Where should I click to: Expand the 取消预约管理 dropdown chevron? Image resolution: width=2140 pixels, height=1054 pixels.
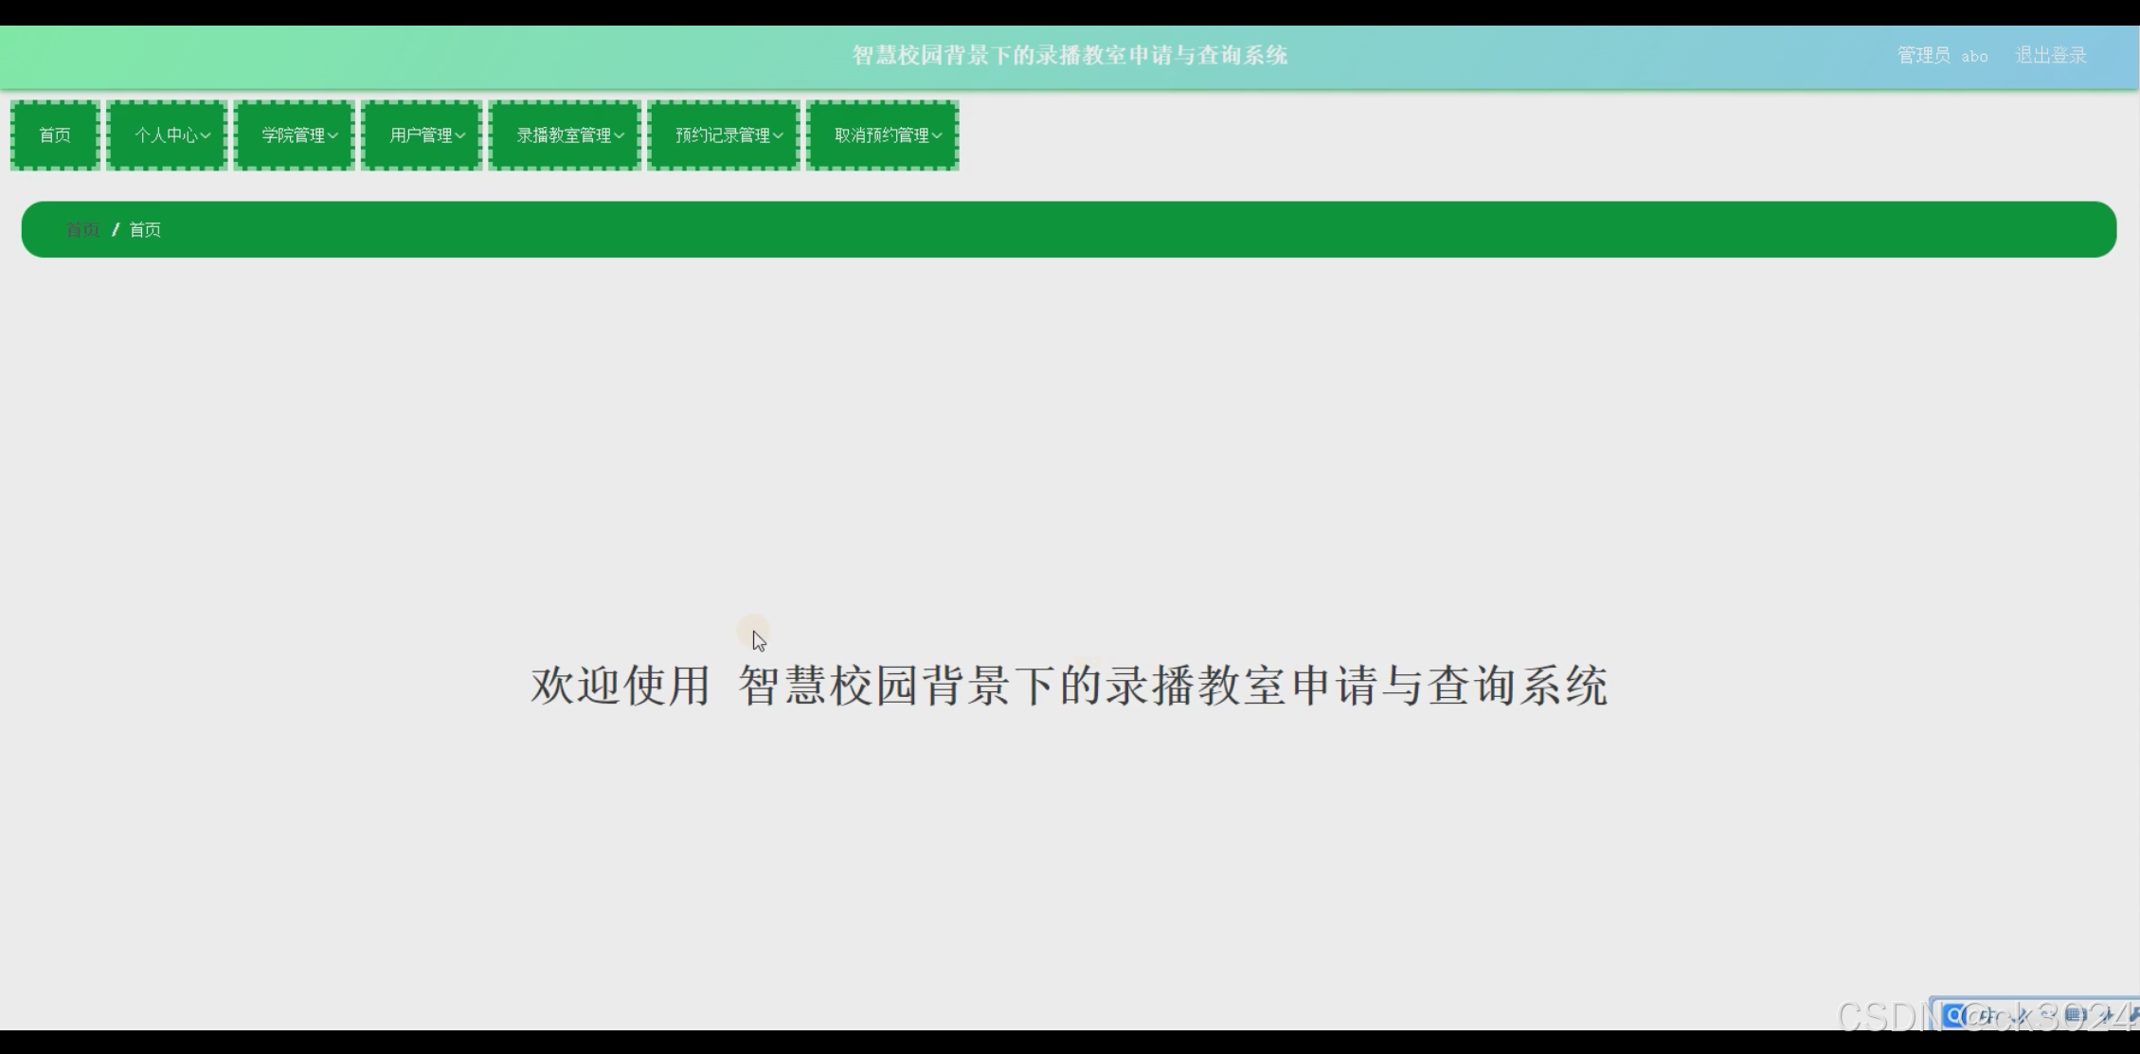(x=937, y=135)
